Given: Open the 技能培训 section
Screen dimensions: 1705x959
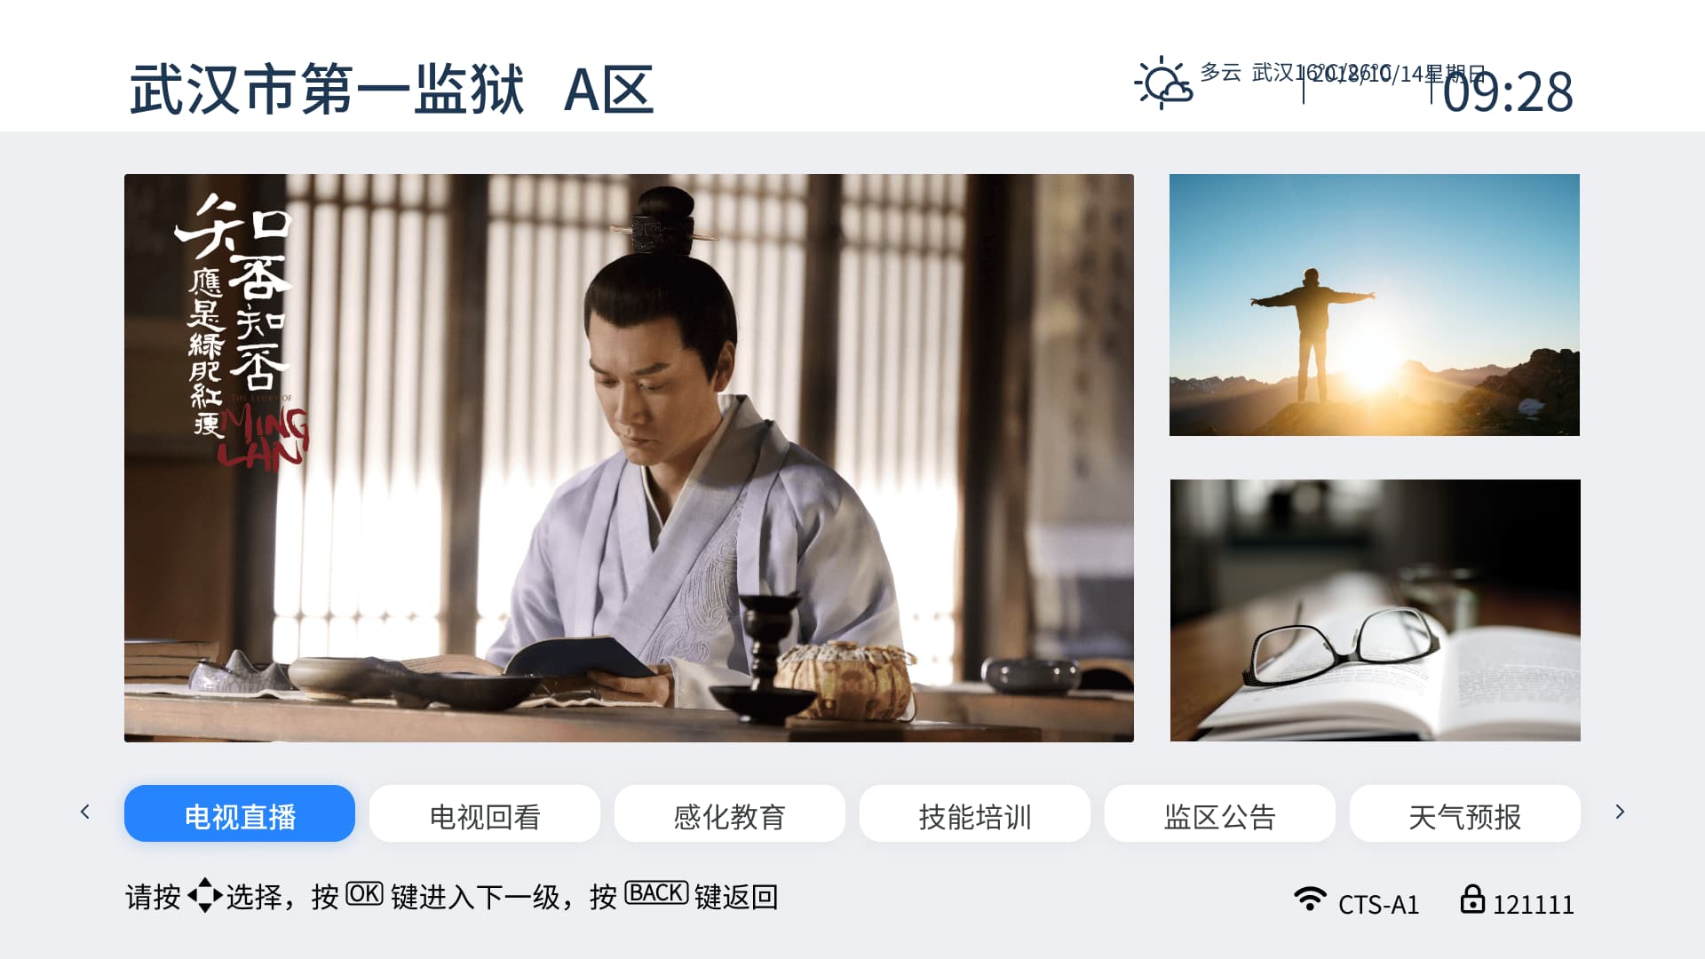Looking at the screenshot, I should pyautogui.click(x=975, y=813).
